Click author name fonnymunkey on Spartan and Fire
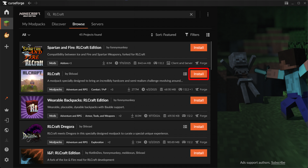Screen dimensions: 308x168 pyautogui.click(x=119, y=47)
